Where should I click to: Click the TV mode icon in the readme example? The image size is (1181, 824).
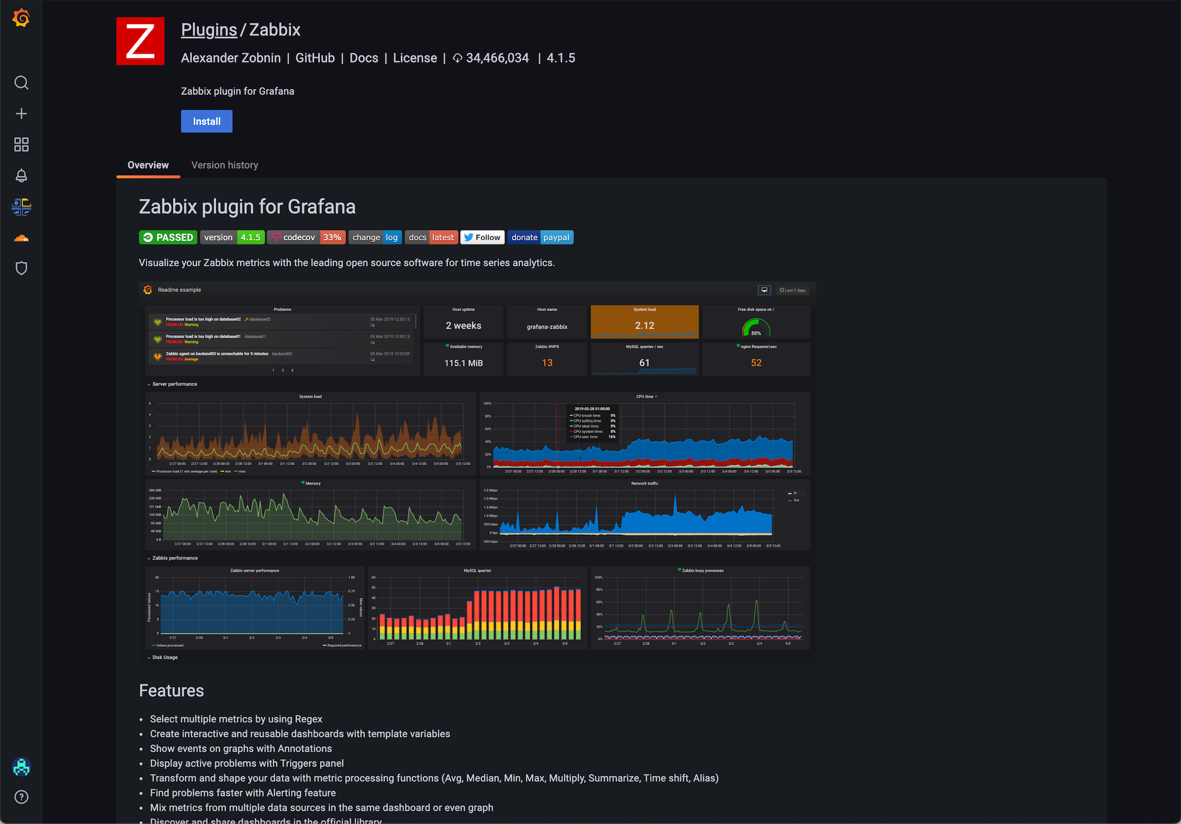765,290
